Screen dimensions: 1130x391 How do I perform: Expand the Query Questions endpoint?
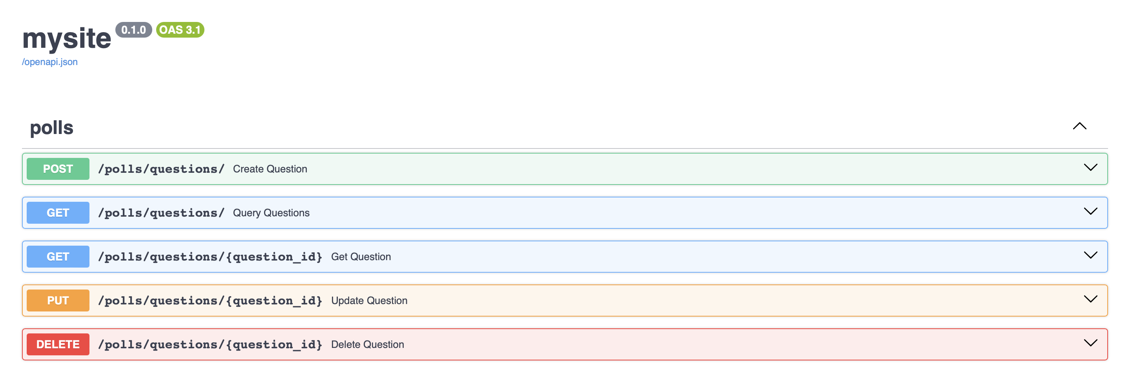click(1091, 212)
